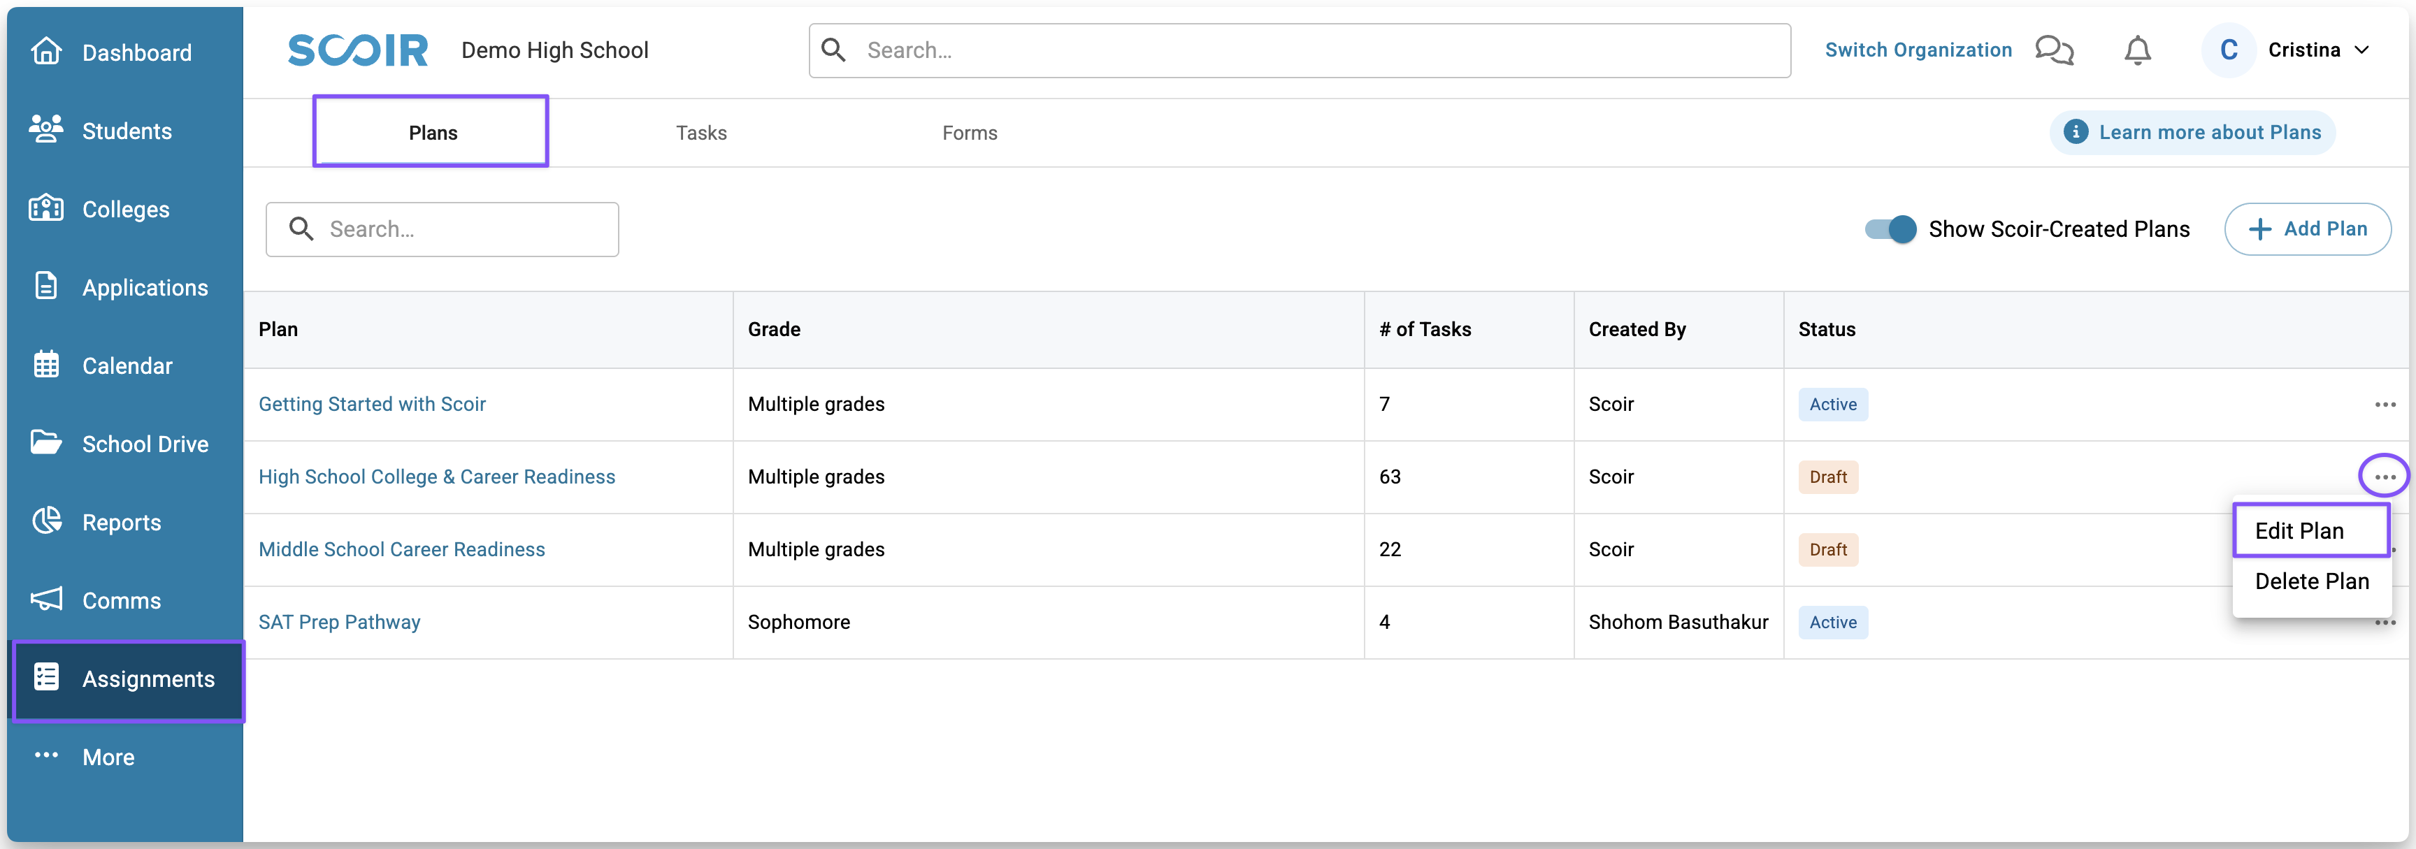2416x849 pixels.
Task: Open the Calendar sidebar icon
Action: coord(46,365)
